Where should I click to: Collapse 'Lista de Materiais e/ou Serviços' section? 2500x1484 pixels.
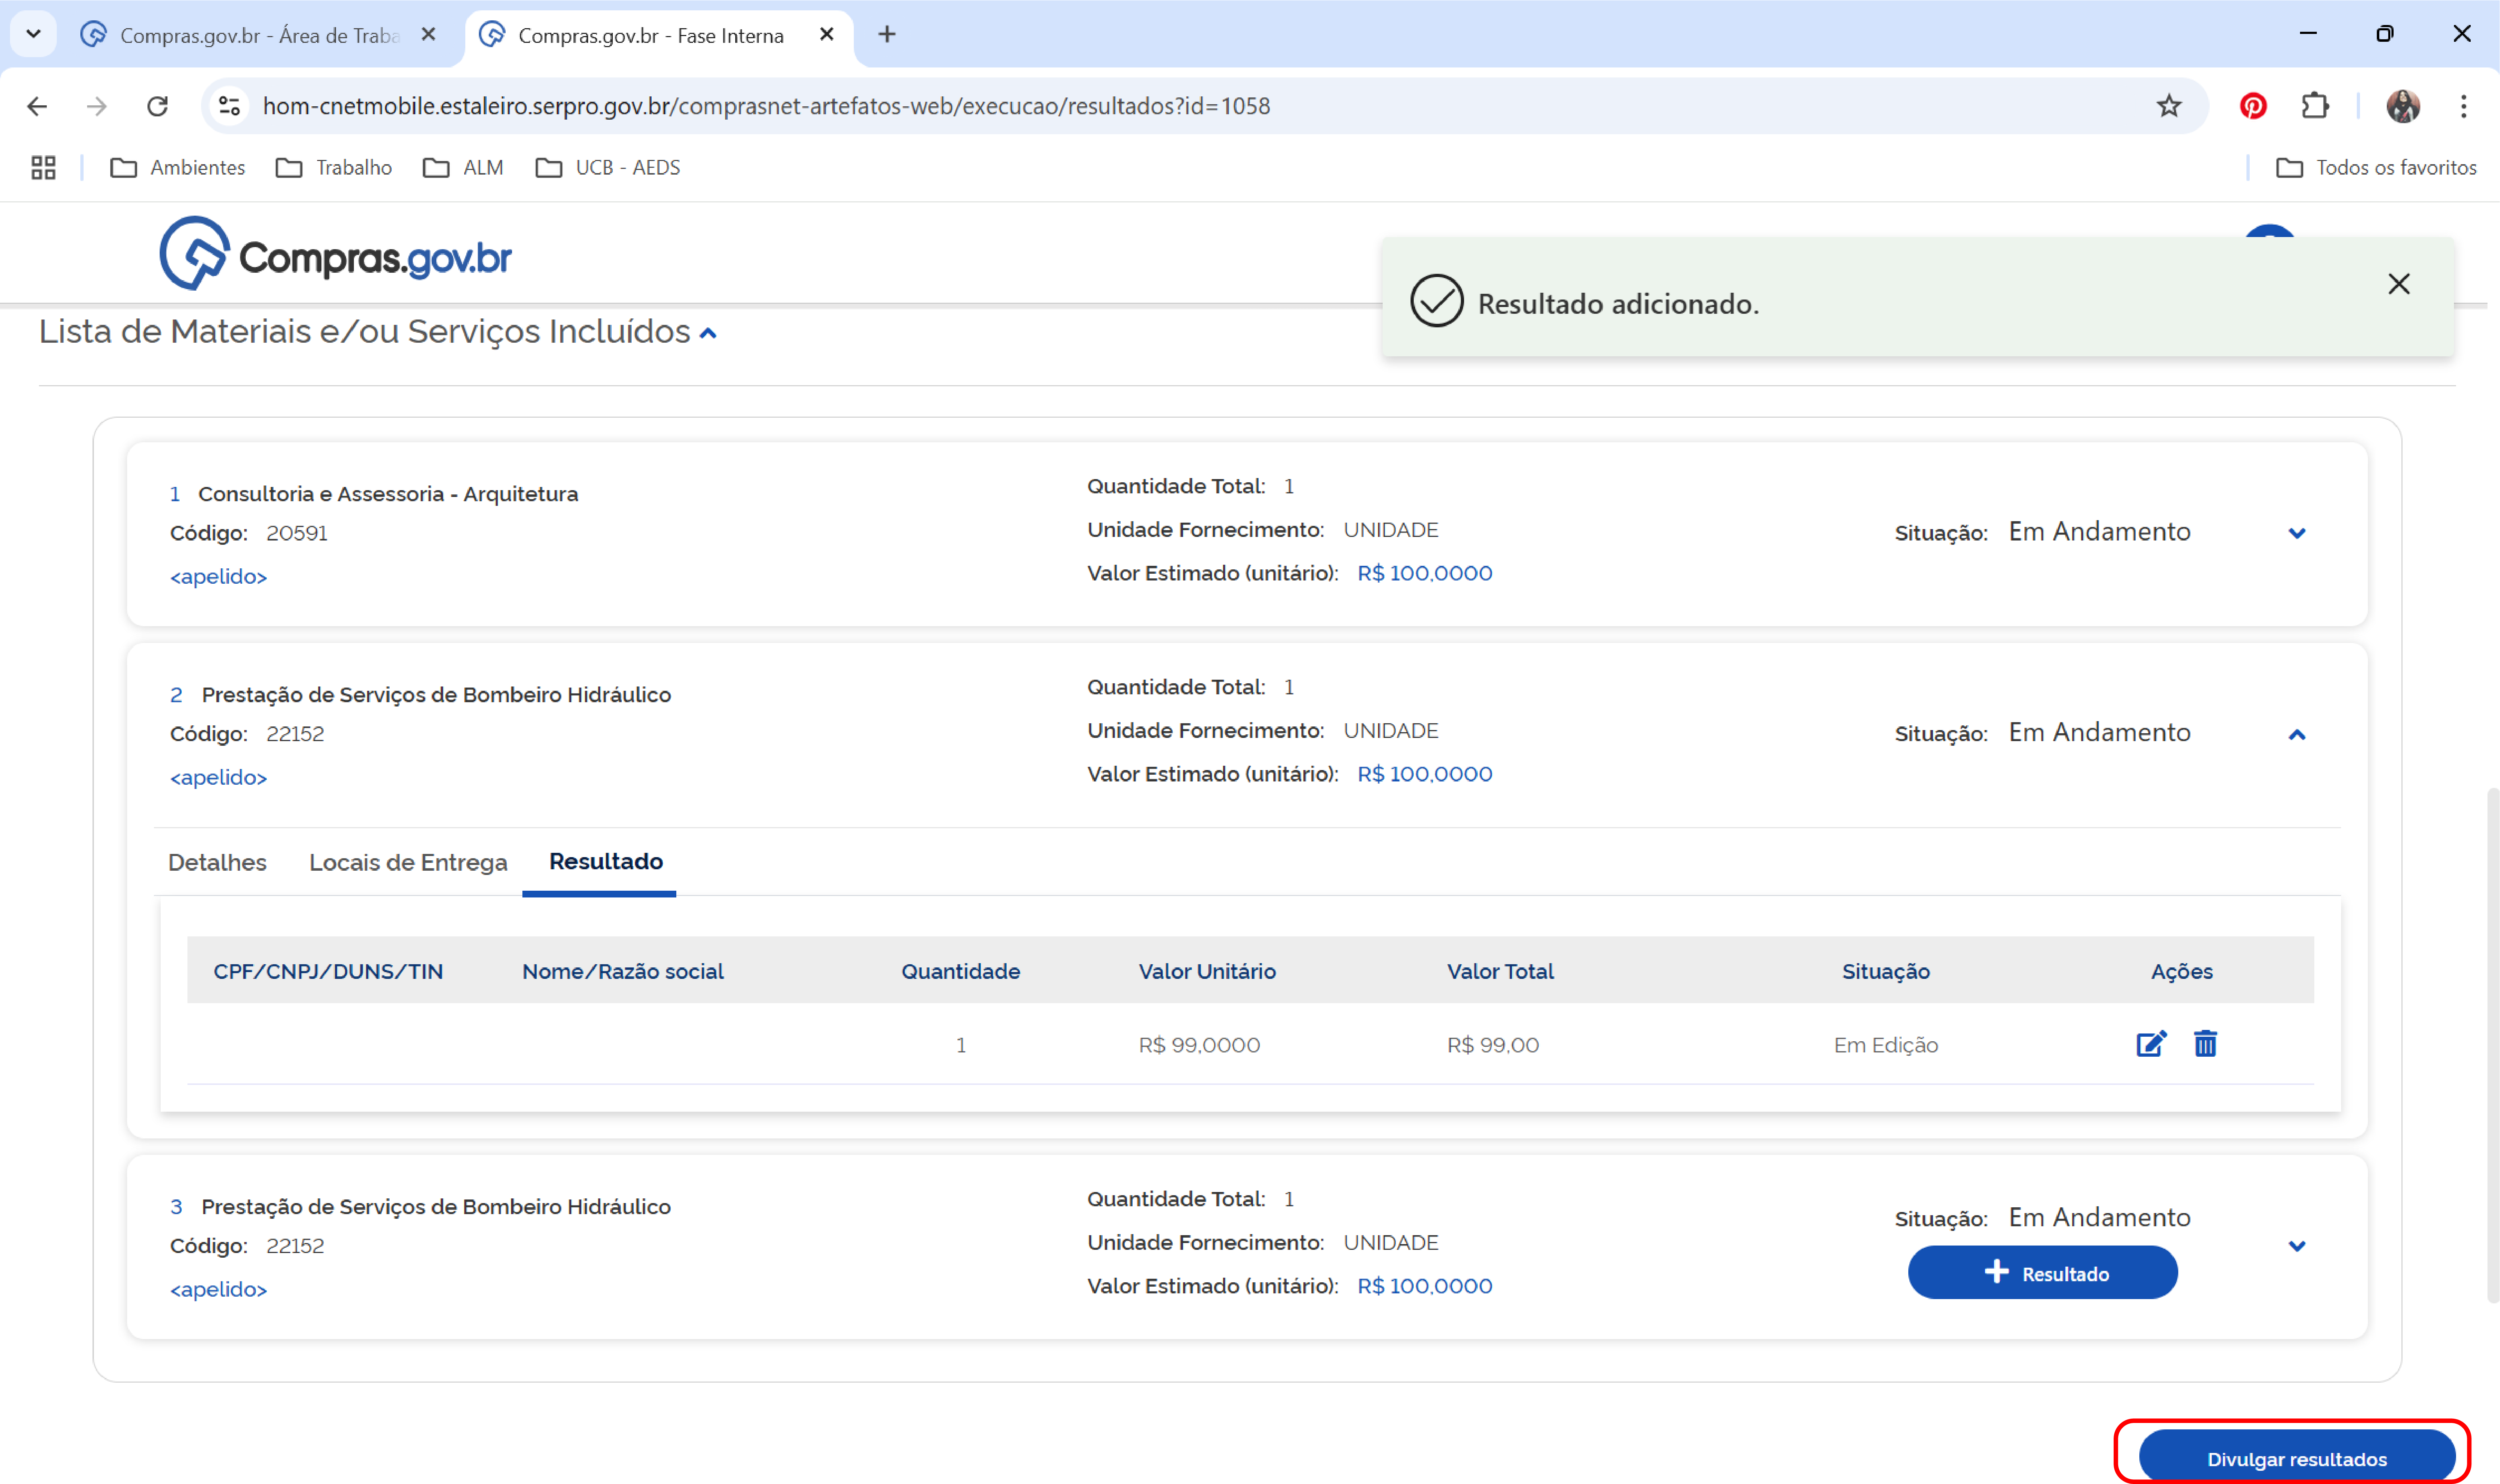708,333
